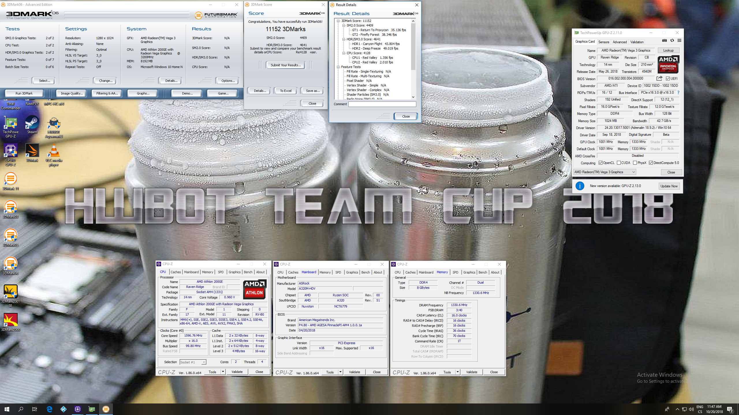
Task: Click Update Now for GPU-Z
Action: point(669,186)
